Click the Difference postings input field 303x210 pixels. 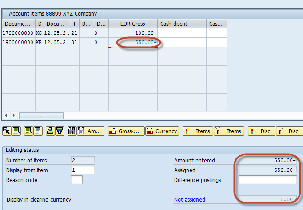(267, 180)
